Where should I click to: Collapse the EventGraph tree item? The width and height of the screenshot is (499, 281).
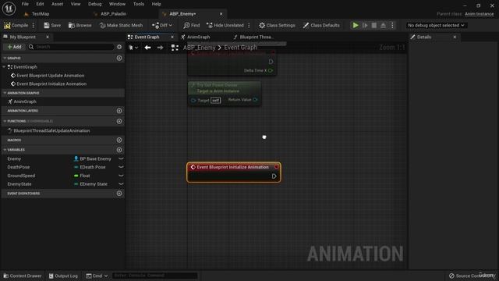4,67
